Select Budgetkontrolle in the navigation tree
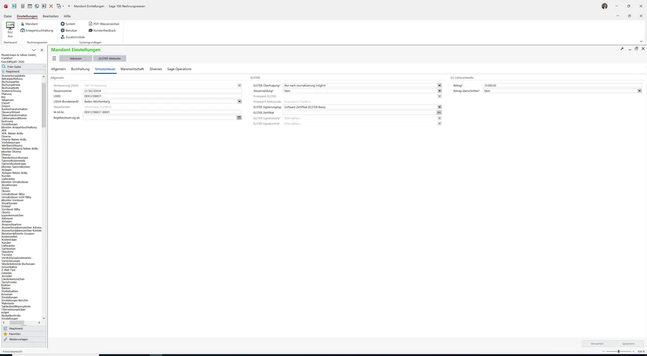Image resolution: width=647 pixels, height=356 pixels. tap(11, 315)
